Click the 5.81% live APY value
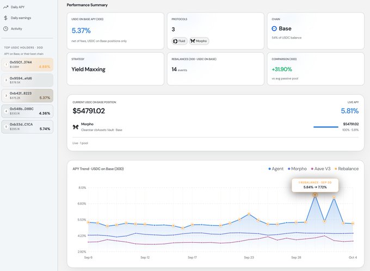 (350, 110)
